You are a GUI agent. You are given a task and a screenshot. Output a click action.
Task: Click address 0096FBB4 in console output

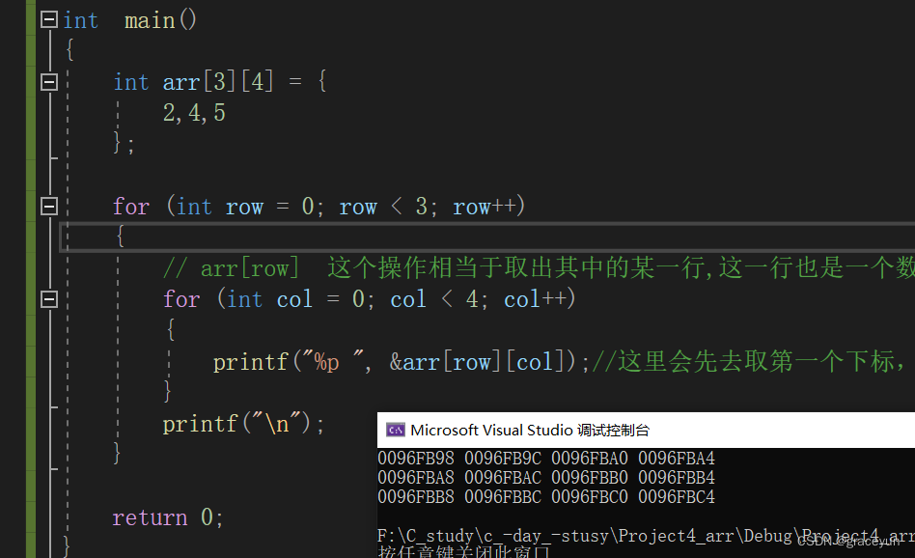tap(677, 478)
